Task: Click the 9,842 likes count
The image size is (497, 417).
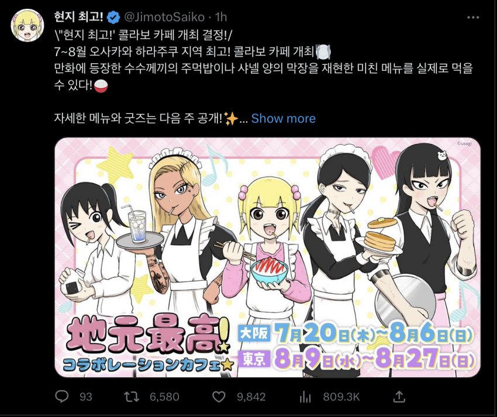Action: 251,397
